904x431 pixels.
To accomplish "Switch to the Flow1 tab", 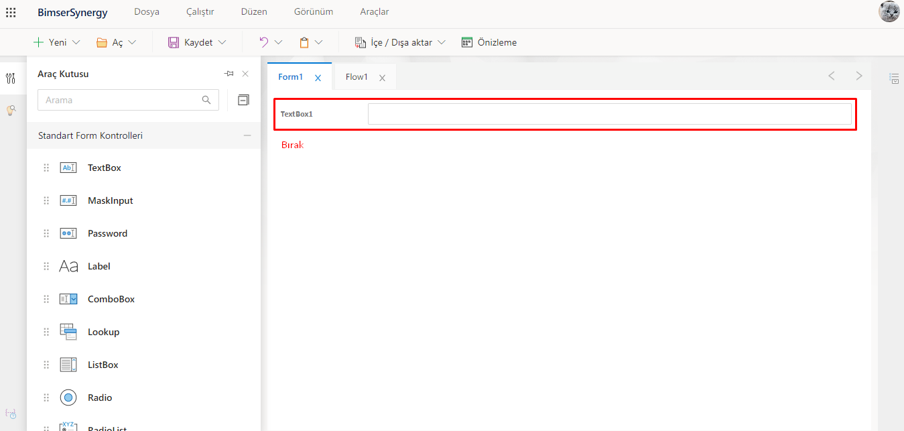I will click(x=357, y=77).
